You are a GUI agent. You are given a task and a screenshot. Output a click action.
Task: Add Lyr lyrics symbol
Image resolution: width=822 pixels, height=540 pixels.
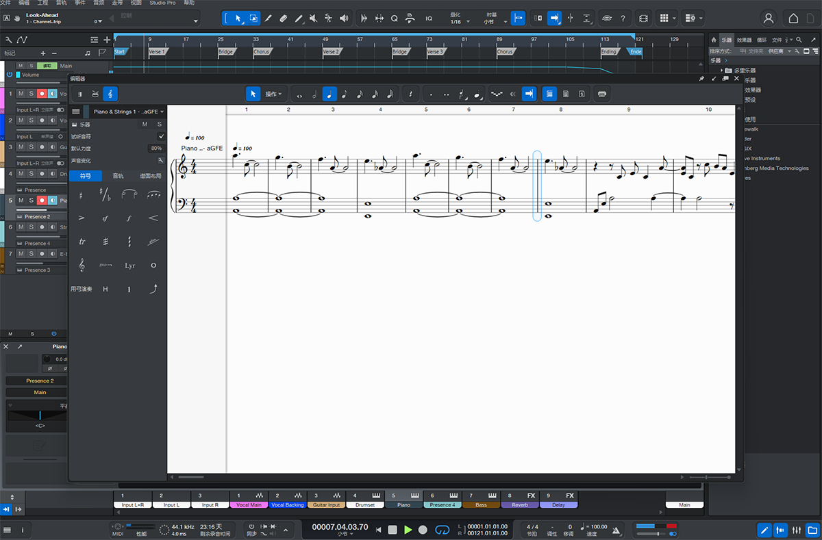pos(129,266)
